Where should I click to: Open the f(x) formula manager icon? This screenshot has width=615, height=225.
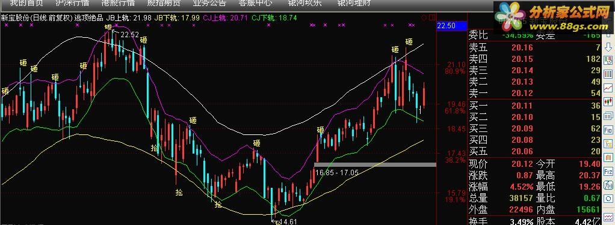pyautogui.click(x=608, y=185)
